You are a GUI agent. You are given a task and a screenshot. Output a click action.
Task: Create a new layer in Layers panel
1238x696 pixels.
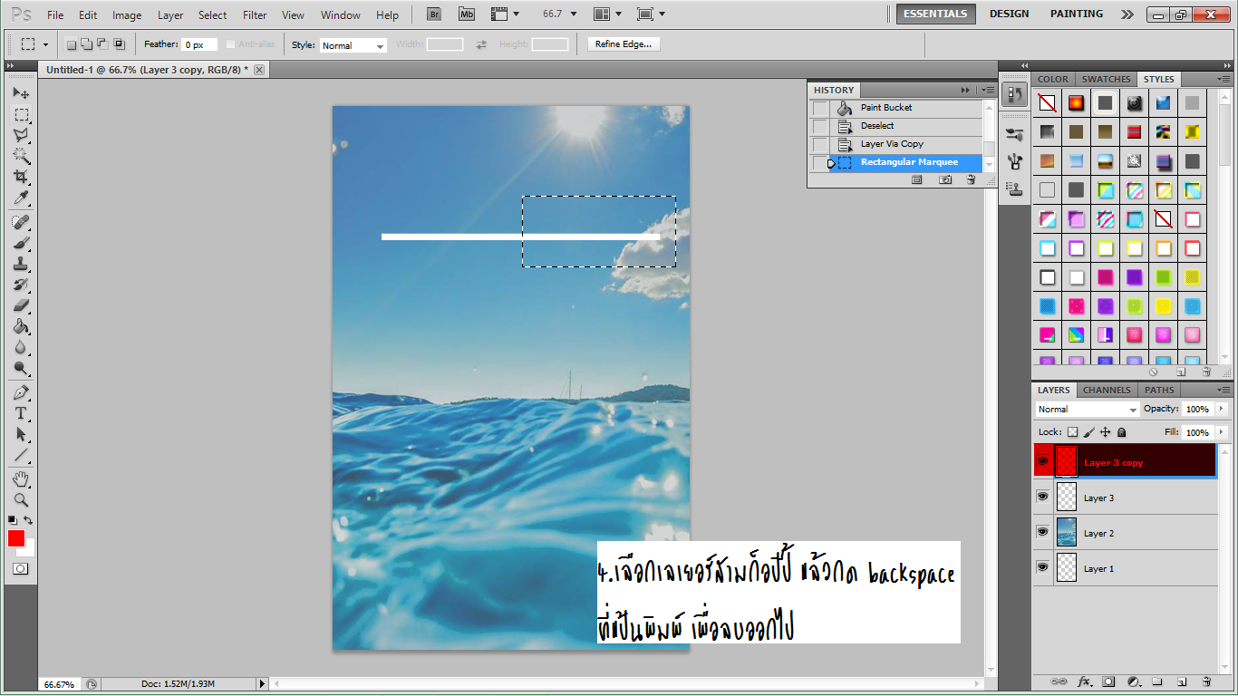pos(1182,681)
